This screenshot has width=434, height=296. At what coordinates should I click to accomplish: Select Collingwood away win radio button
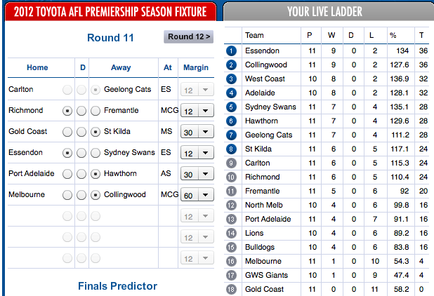pos(96,195)
